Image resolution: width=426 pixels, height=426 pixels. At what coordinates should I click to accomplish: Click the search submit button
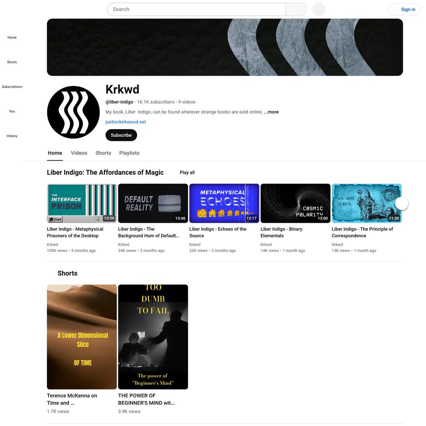coord(296,9)
